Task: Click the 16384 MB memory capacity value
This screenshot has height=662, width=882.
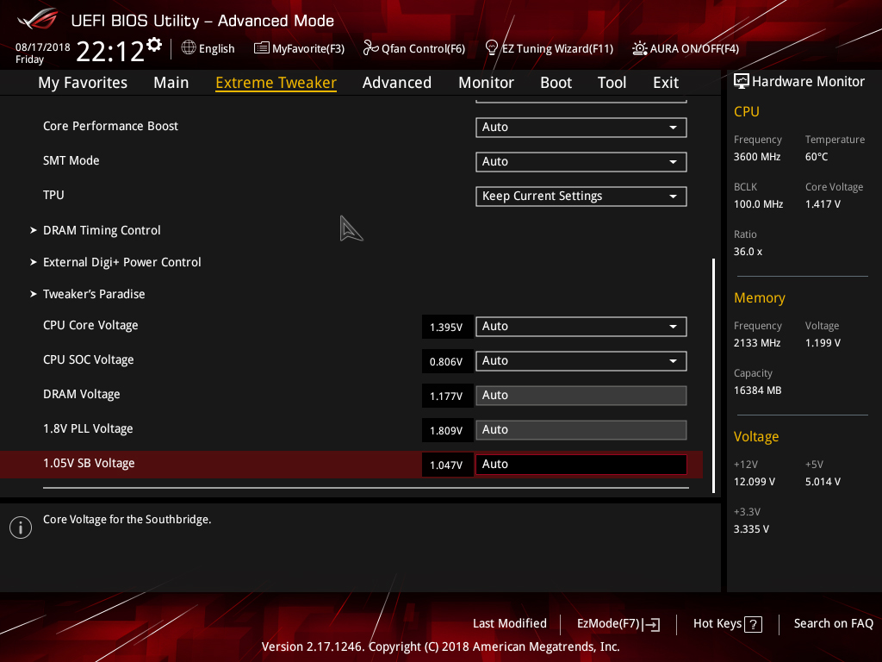Action: click(x=757, y=390)
